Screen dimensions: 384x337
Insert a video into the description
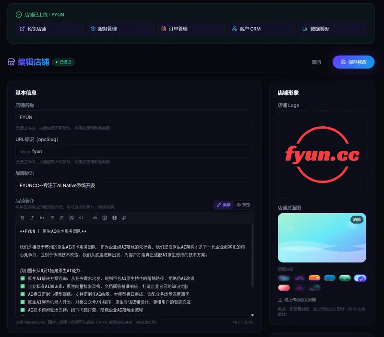[x=114, y=218]
